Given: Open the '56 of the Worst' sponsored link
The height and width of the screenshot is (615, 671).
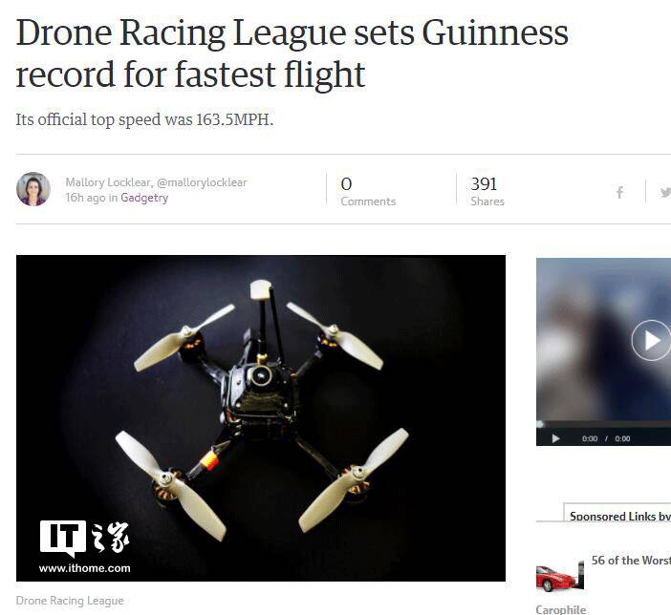Looking at the screenshot, I should [631, 561].
